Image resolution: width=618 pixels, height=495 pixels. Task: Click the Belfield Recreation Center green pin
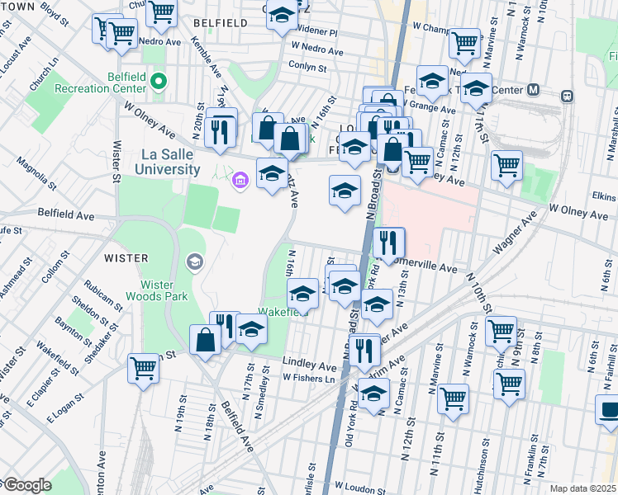159,82
